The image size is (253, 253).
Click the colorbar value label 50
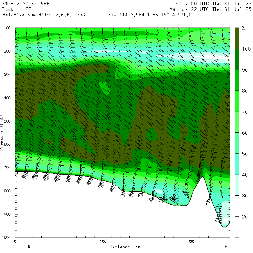[245, 154]
